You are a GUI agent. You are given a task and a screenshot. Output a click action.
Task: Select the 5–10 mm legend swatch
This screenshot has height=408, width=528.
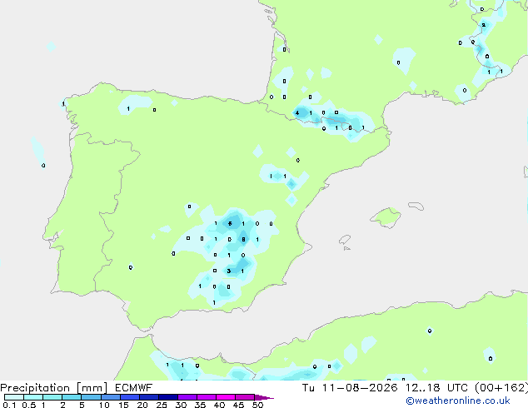coord(91,397)
